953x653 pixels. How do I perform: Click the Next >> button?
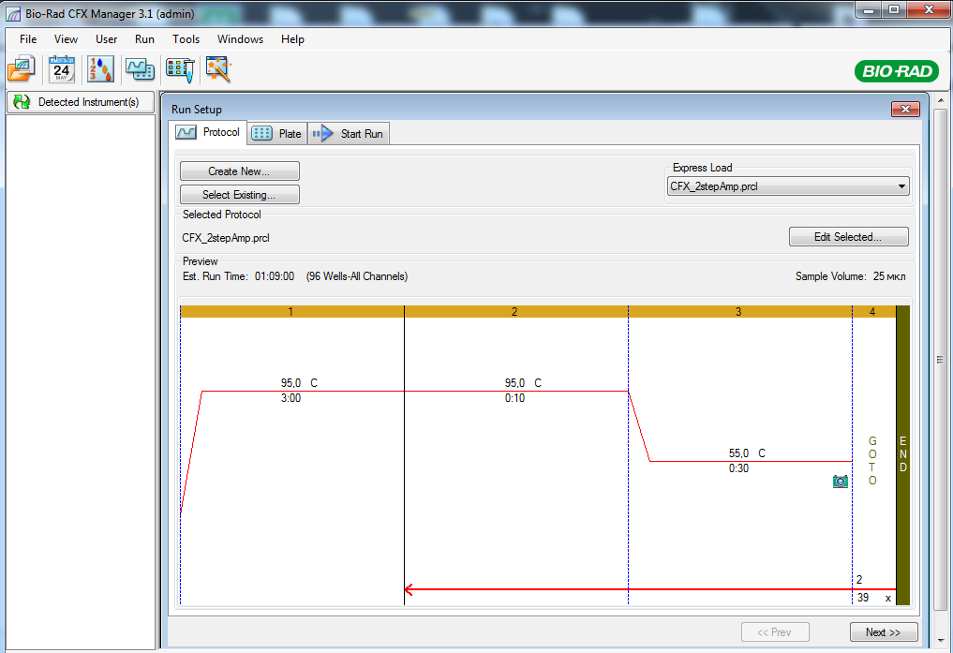pyautogui.click(x=883, y=632)
